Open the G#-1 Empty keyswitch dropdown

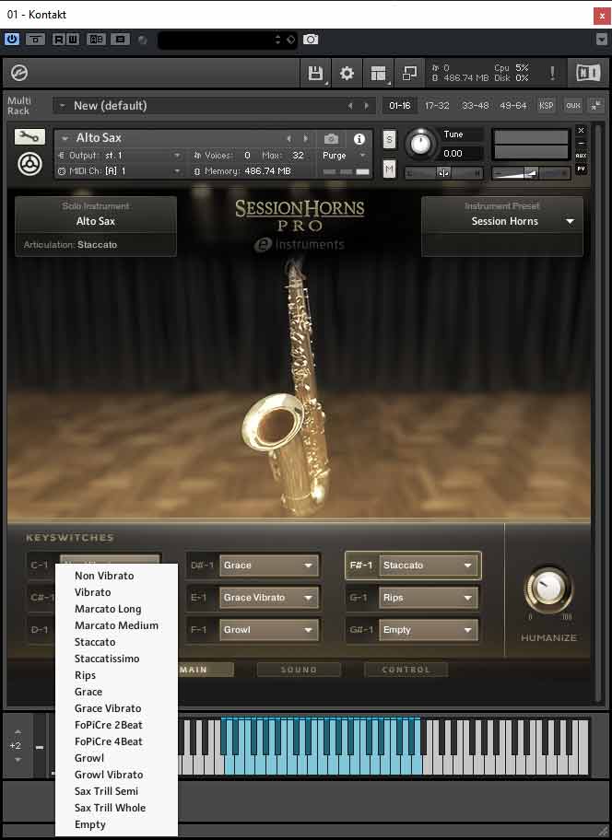pos(429,629)
